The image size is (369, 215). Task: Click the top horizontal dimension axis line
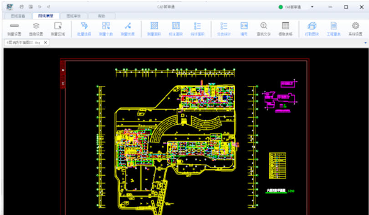pos(175,73)
